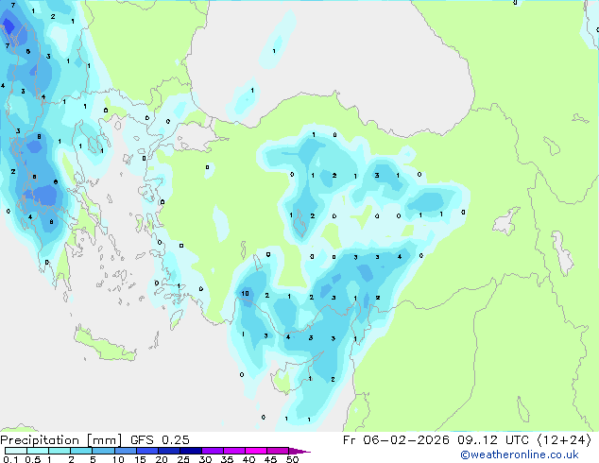Click the 25–30 mm navy legend swatch
The width and height of the screenshot is (599, 463).
(190, 451)
